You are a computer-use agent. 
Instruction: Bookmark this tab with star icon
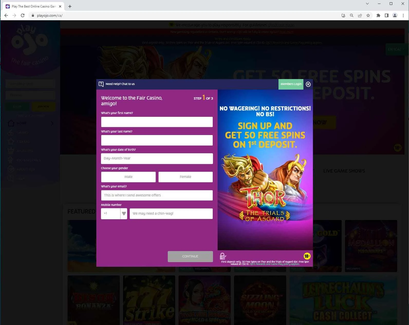368,15
